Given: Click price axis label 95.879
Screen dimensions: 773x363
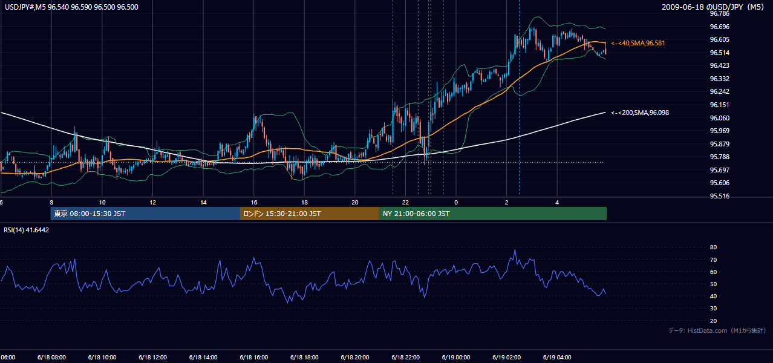Looking at the screenshot, I should 719,144.
